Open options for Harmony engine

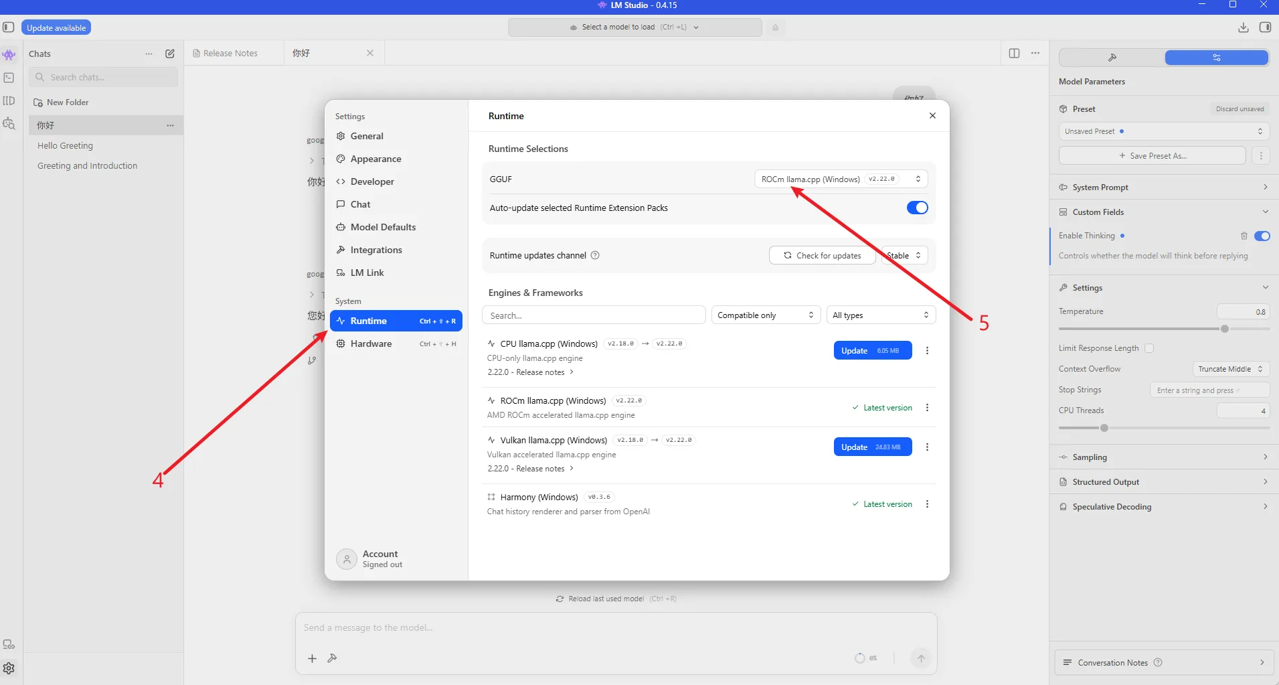(927, 504)
